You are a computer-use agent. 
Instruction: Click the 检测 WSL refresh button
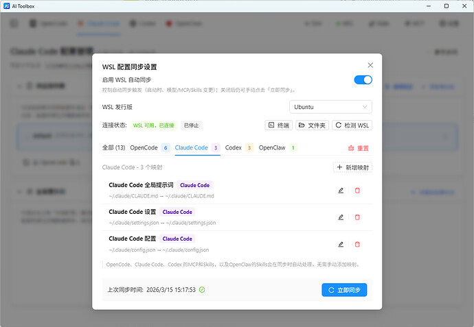click(352, 125)
